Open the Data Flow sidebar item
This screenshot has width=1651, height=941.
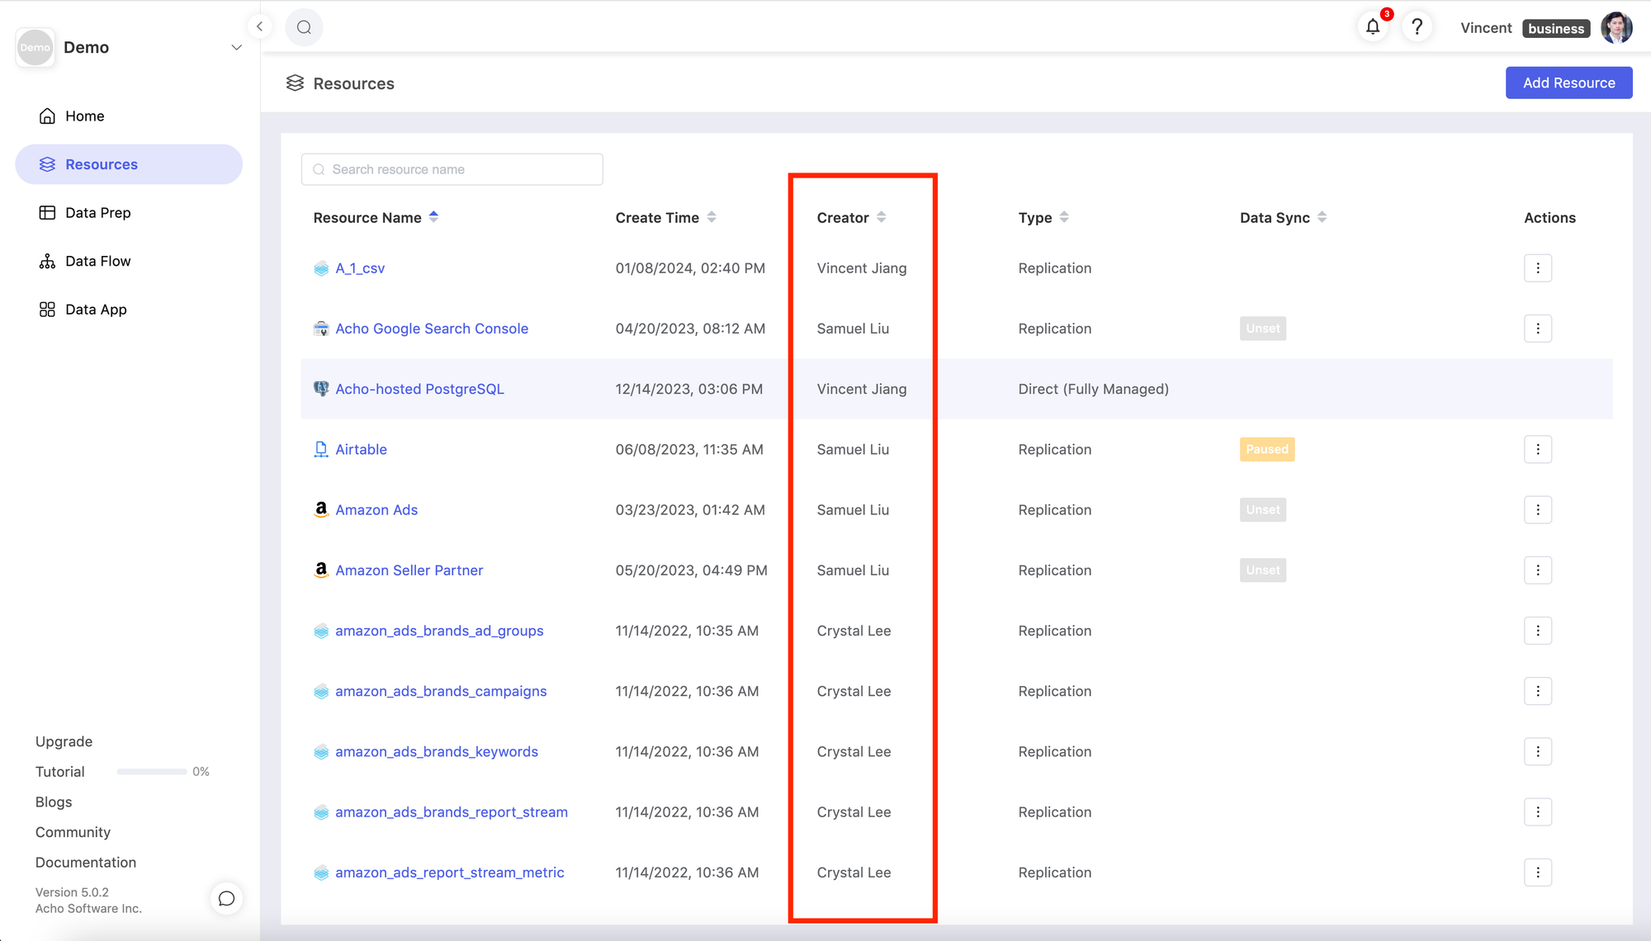[x=97, y=261]
